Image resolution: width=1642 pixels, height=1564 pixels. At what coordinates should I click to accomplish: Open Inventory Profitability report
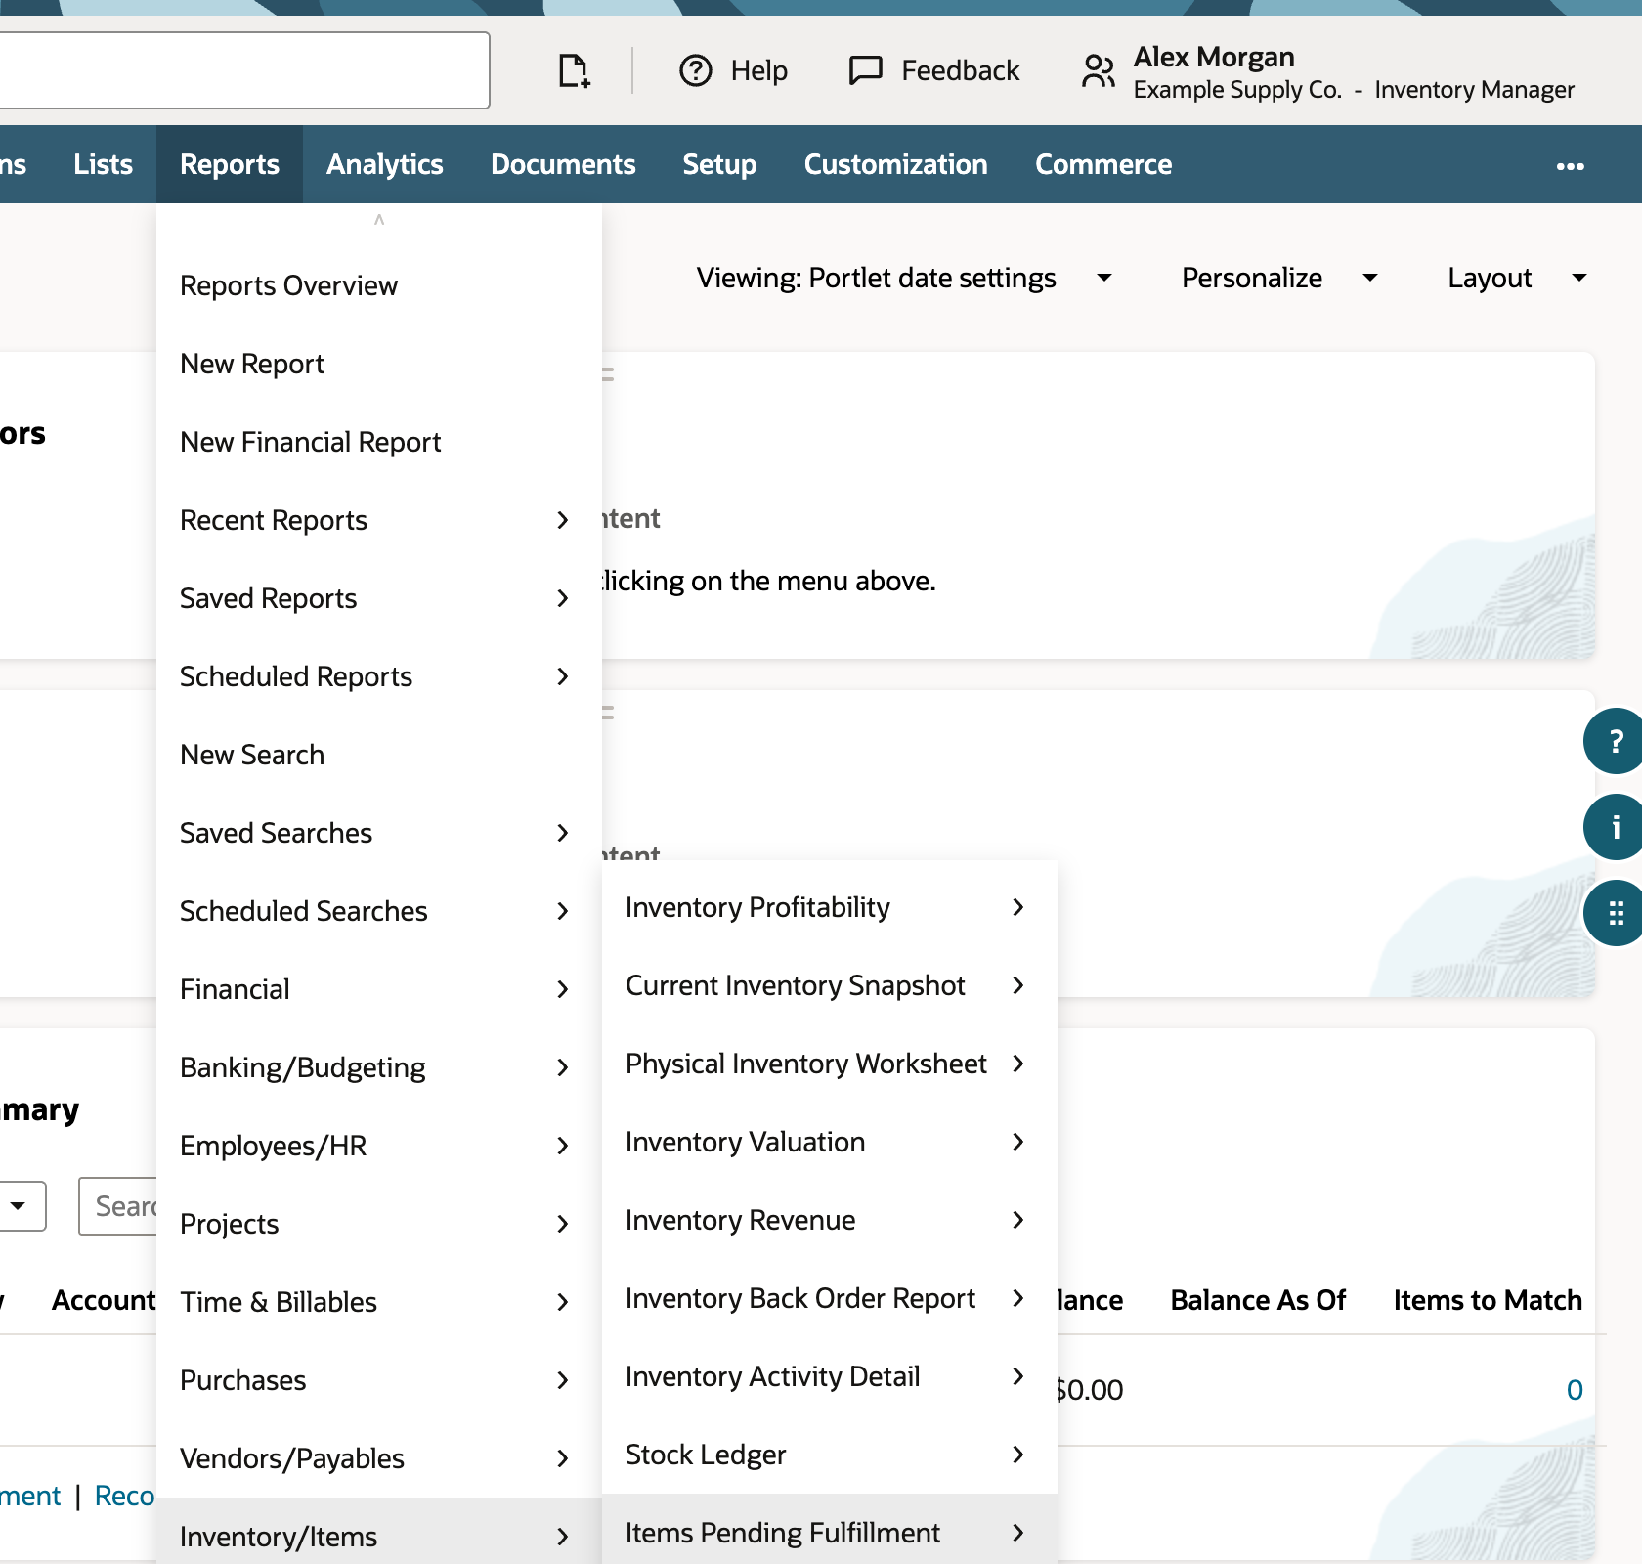829,907
